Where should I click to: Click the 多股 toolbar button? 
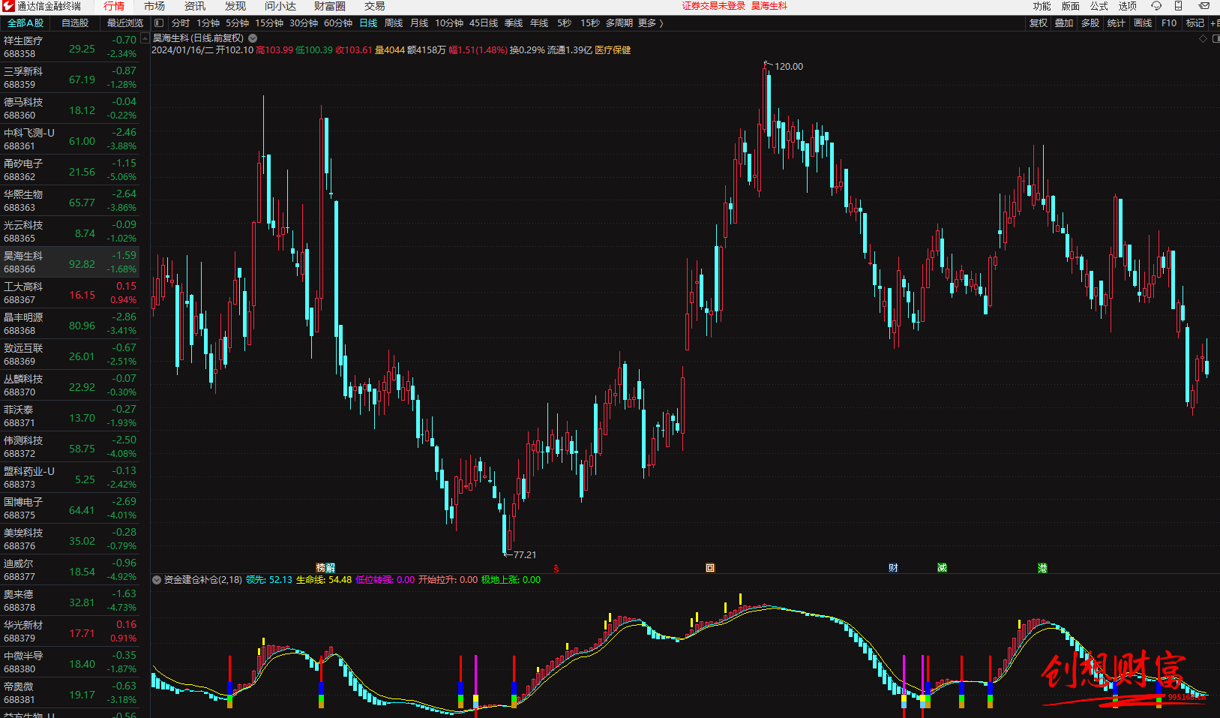coord(1090,23)
